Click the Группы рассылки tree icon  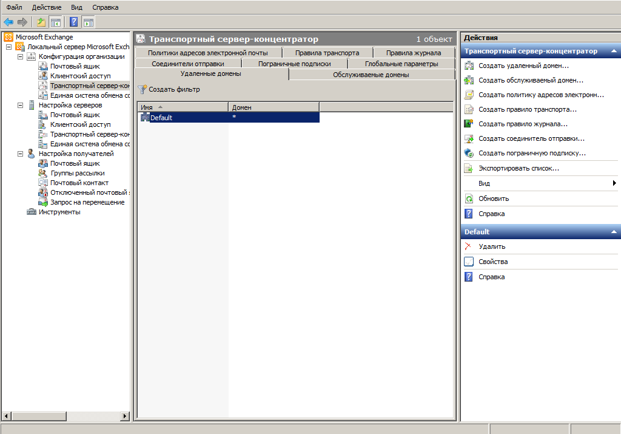tap(43, 173)
